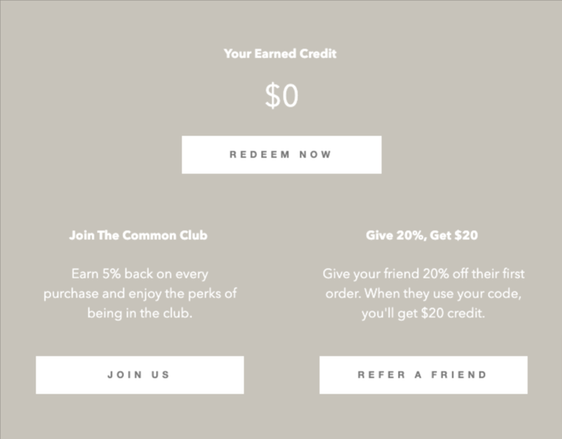This screenshot has height=439, width=562.
Task: Click the Join The Common Club heading
Action: (138, 235)
